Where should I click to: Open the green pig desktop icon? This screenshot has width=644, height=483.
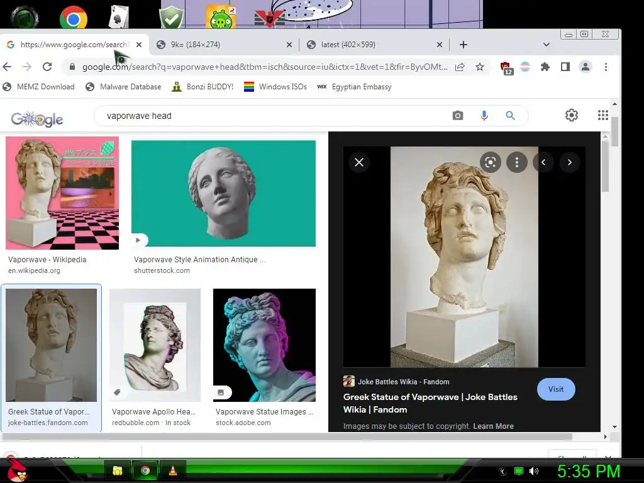pos(221,17)
